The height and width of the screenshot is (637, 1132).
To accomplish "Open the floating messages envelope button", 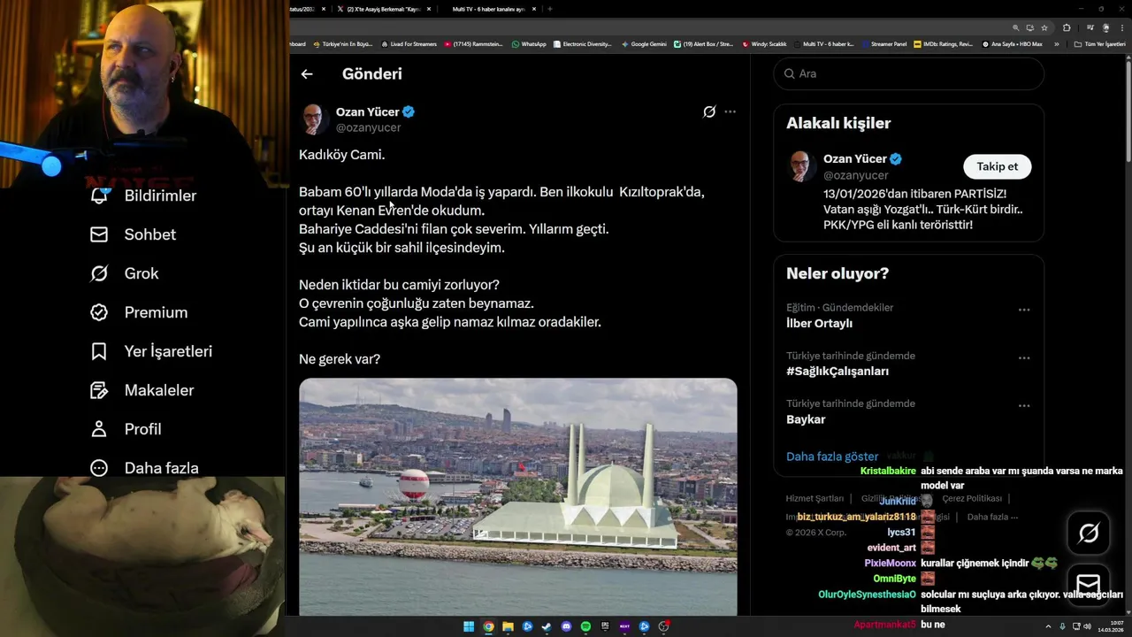I will [x=1089, y=585].
